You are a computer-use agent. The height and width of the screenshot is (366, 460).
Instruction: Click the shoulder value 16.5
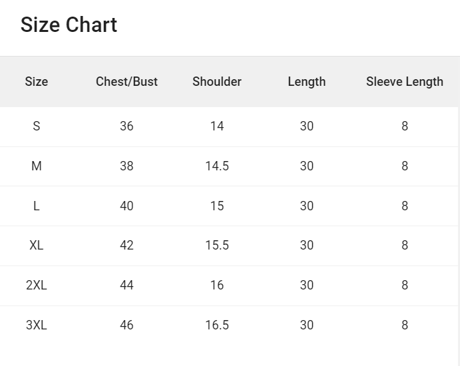(x=217, y=325)
